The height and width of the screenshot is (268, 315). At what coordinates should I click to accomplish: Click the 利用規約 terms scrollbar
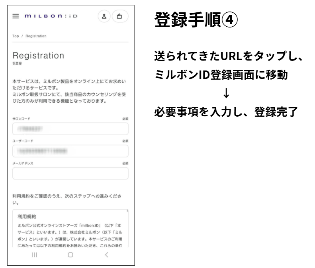click(127, 211)
